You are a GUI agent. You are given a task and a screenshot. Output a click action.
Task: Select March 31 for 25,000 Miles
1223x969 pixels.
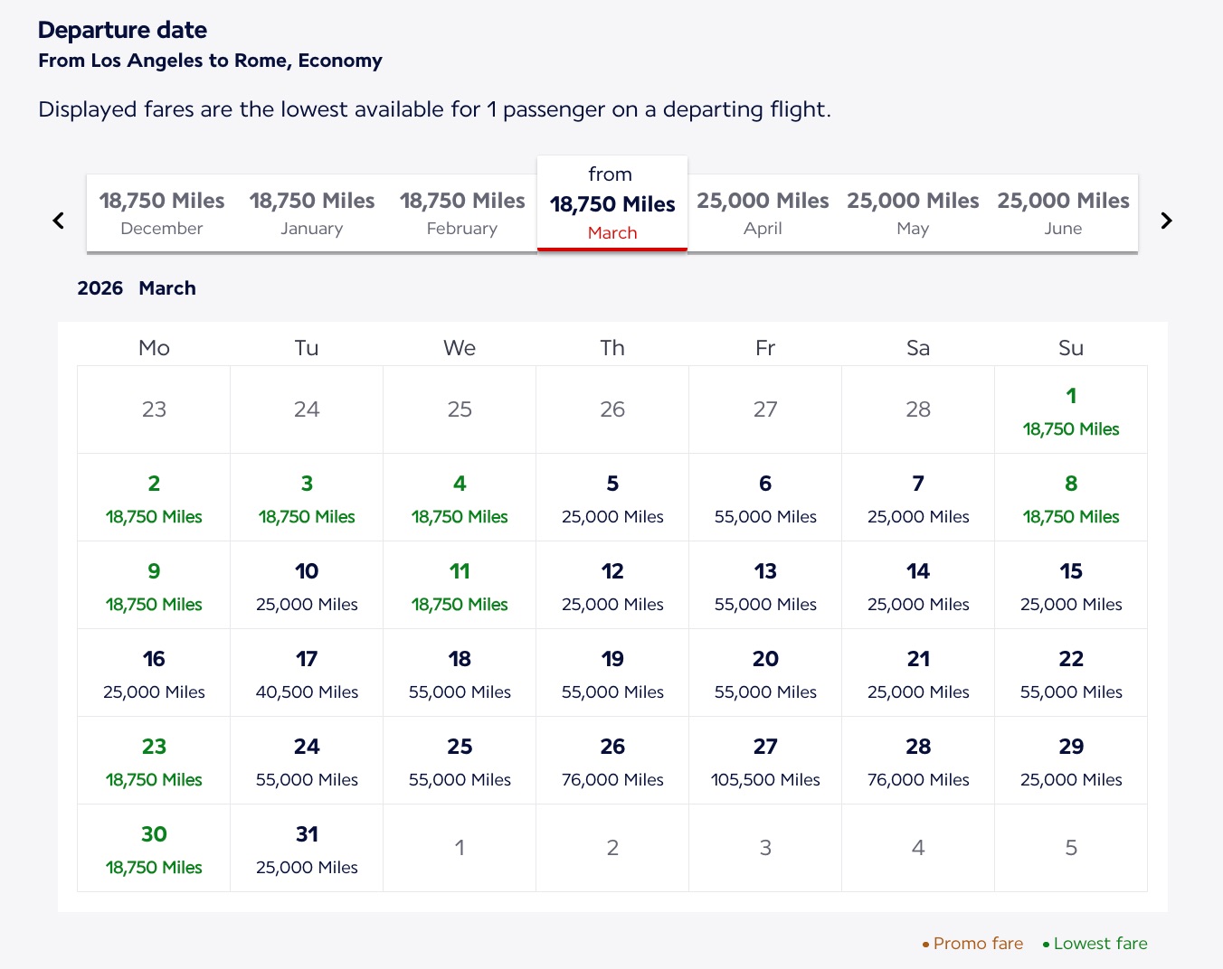pos(307,849)
